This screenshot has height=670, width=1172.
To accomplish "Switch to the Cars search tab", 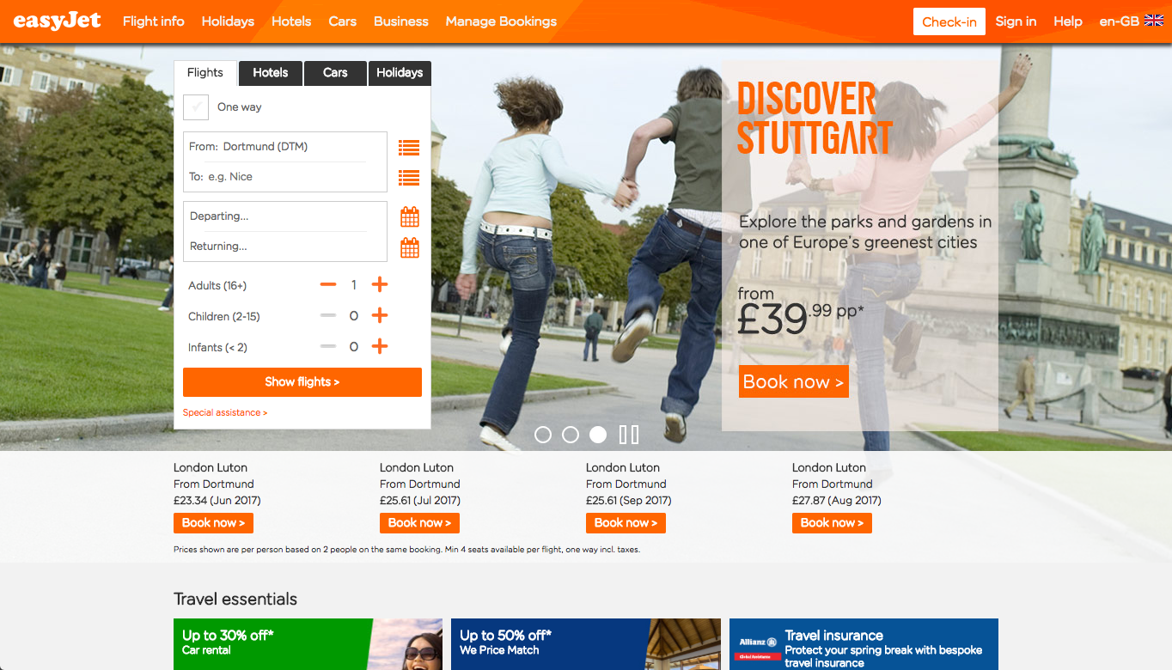I will coord(335,73).
